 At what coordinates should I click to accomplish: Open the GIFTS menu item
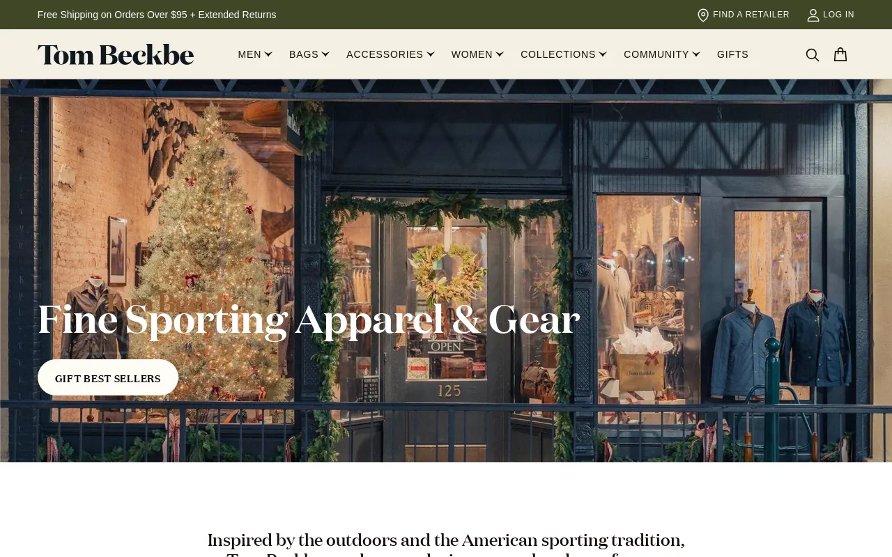click(x=732, y=54)
